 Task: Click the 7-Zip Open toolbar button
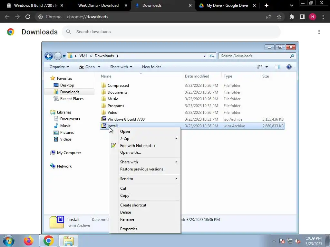pos(87,67)
